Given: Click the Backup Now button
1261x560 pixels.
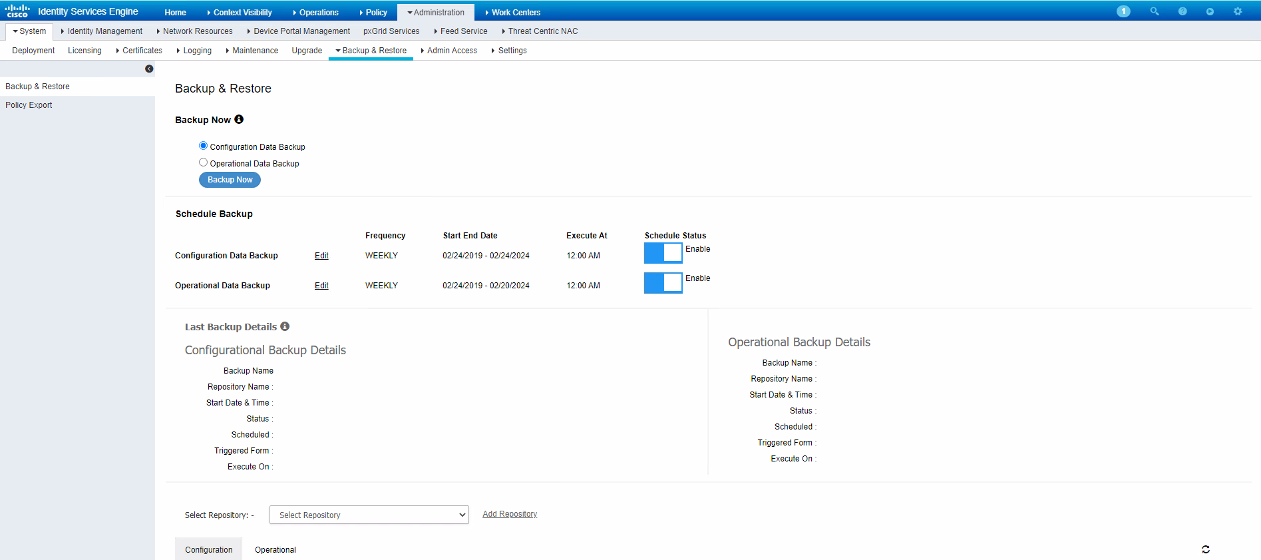Looking at the screenshot, I should 230,180.
